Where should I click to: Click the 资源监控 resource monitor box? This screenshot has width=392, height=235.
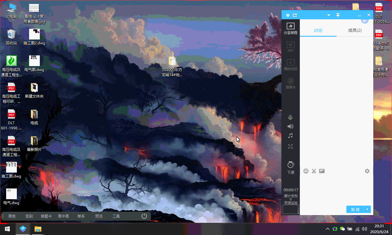290,209
